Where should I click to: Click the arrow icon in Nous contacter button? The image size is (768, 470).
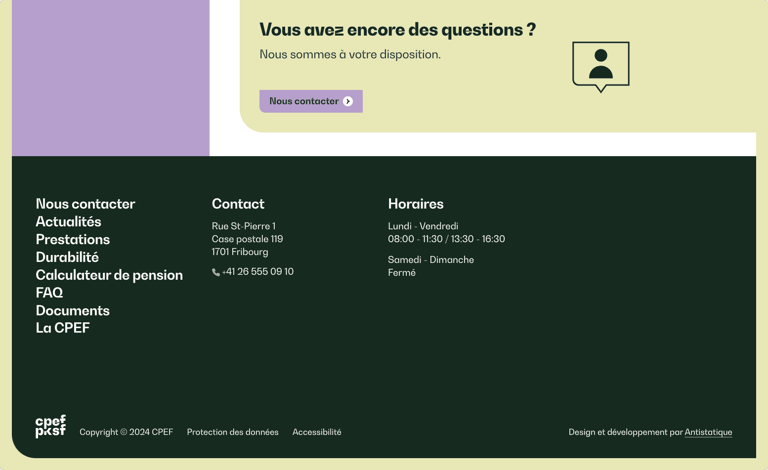pos(348,101)
